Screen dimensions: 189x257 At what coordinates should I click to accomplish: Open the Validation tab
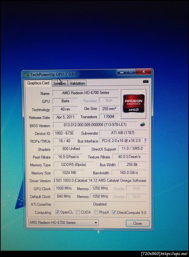tap(77, 83)
